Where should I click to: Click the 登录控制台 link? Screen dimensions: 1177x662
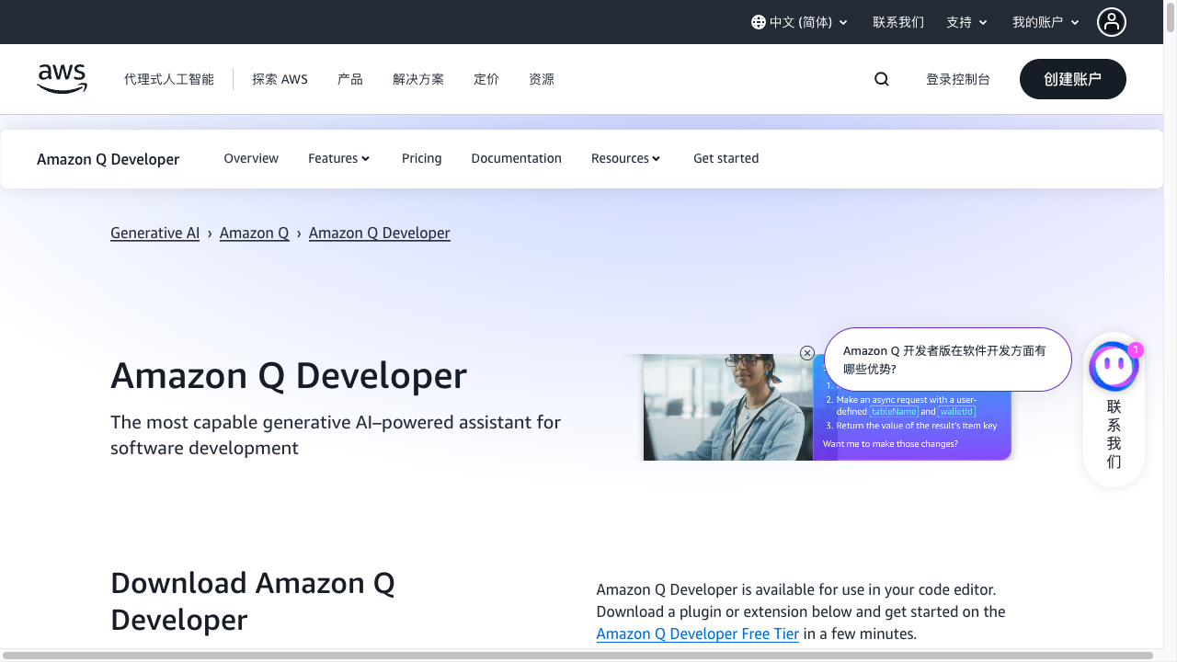click(957, 79)
